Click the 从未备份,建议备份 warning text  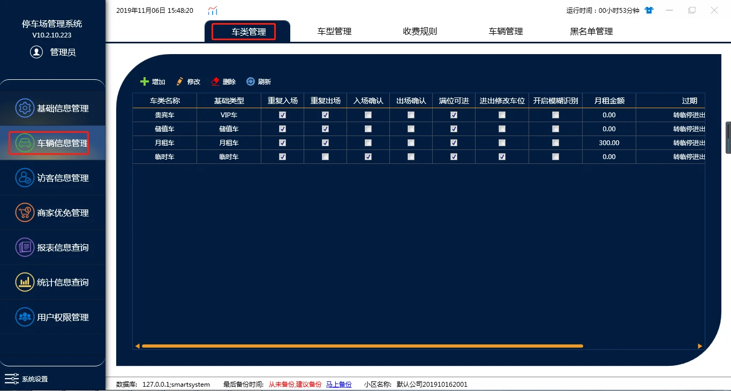(x=295, y=384)
